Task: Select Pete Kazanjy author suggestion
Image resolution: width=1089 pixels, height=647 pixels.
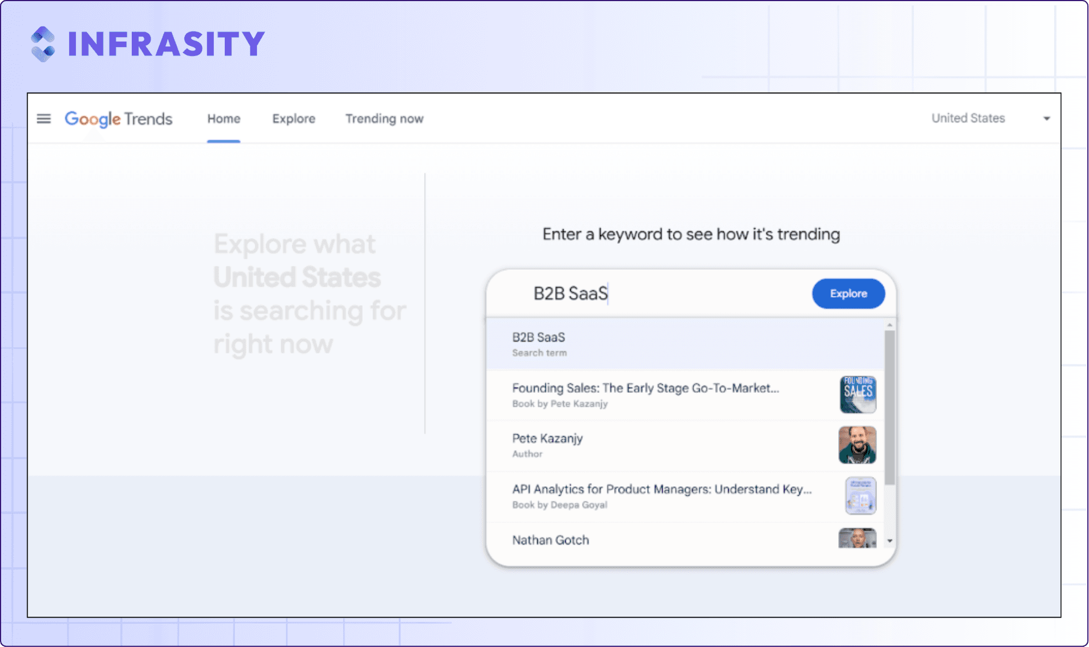Action: (x=685, y=445)
